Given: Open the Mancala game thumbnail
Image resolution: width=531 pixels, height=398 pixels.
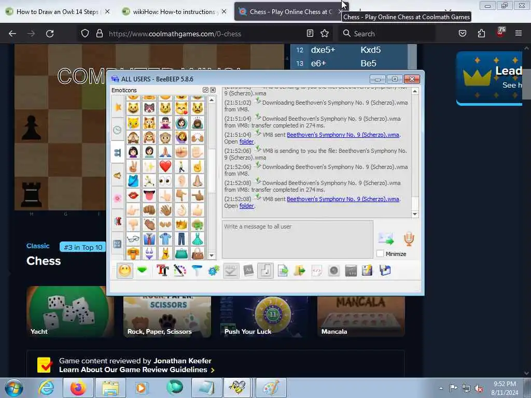Looking at the screenshot, I should pyautogui.click(x=361, y=317).
